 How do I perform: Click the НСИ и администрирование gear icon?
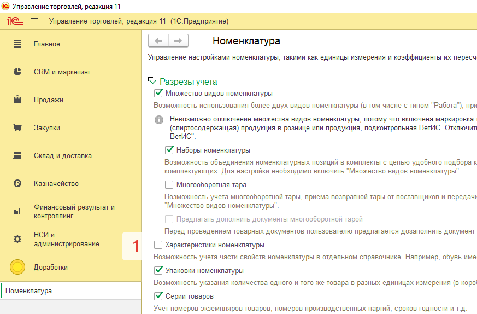tap(17, 239)
